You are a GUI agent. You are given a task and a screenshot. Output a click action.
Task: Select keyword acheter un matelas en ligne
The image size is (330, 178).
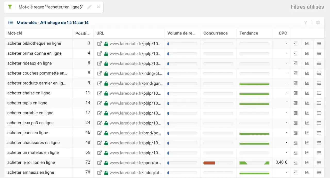[x=33, y=152]
